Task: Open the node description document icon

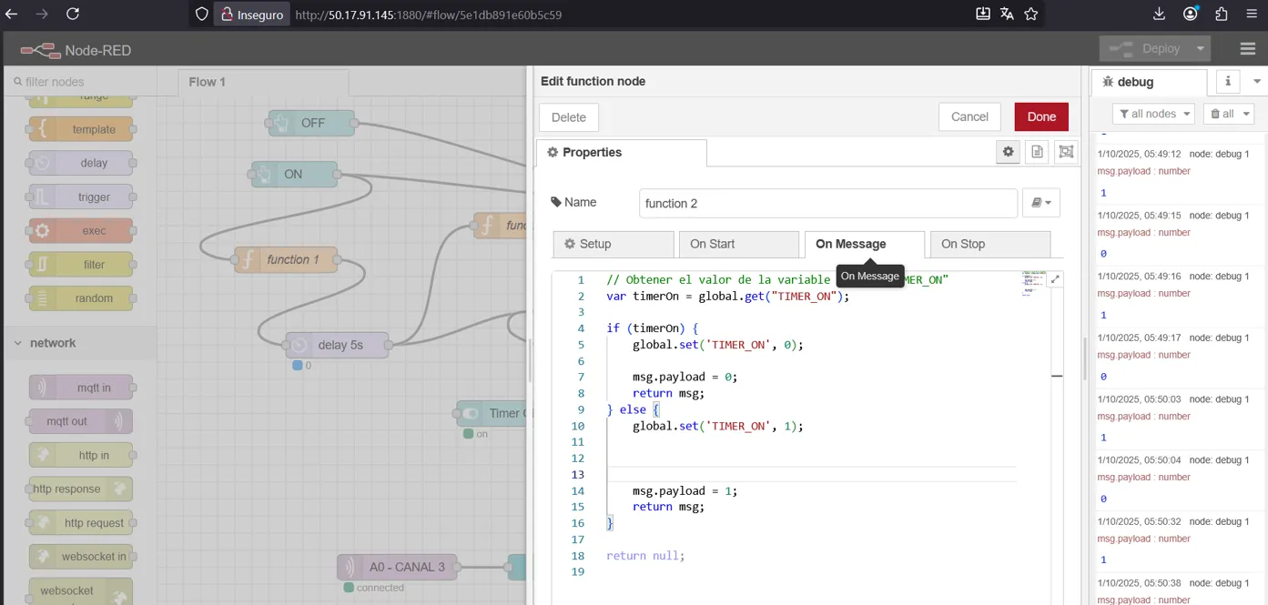Action: tap(1037, 153)
